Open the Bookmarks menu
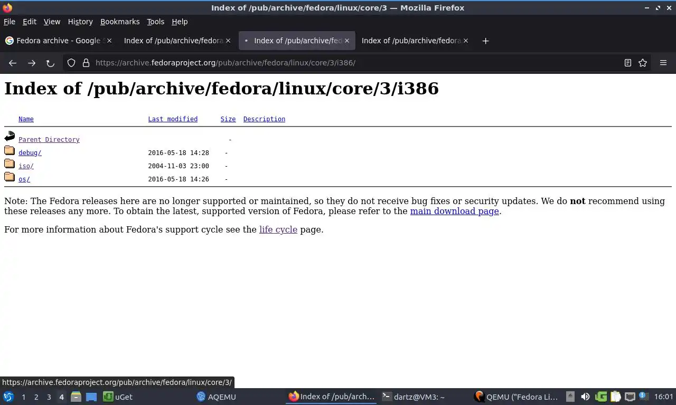This screenshot has width=676, height=405. 120,22
